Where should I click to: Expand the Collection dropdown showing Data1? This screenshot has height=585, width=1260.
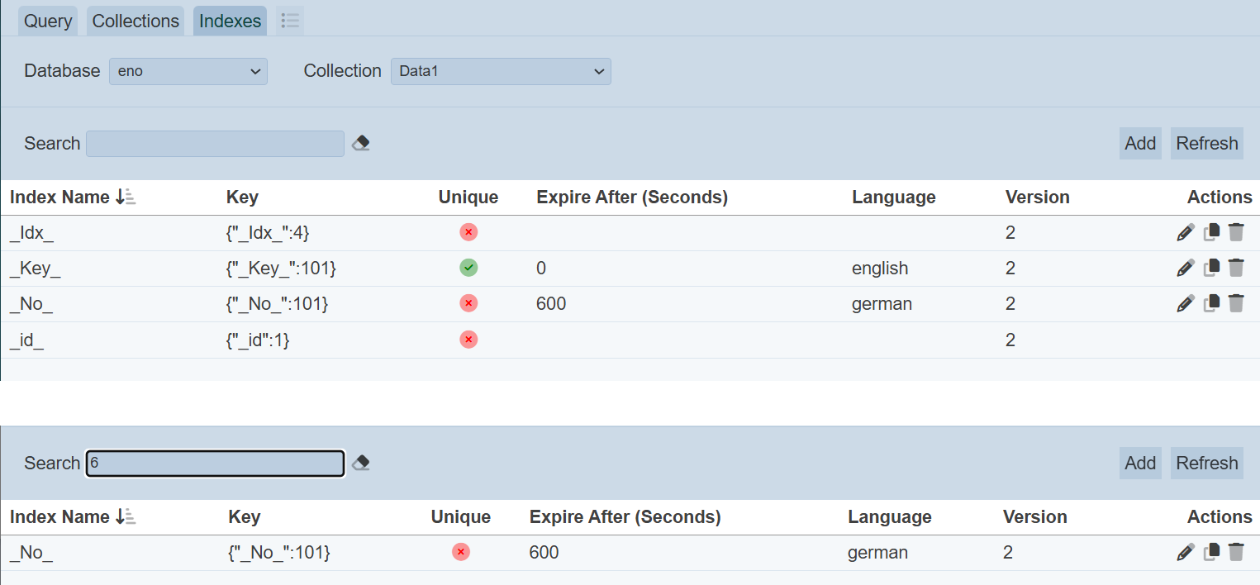[x=501, y=72]
